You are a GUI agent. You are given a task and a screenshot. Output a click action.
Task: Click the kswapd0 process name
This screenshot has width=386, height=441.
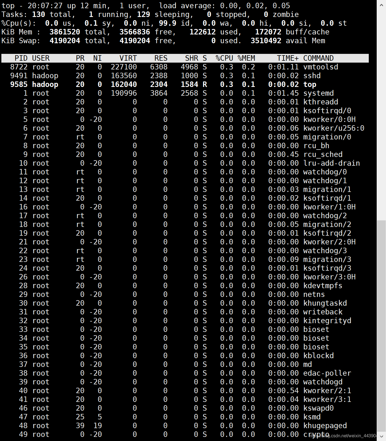(x=318, y=408)
